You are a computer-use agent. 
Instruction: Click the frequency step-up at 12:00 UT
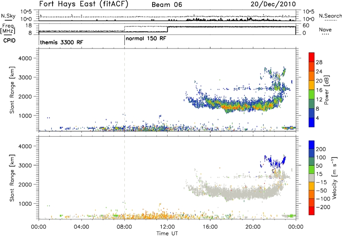[x=167, y=29]
